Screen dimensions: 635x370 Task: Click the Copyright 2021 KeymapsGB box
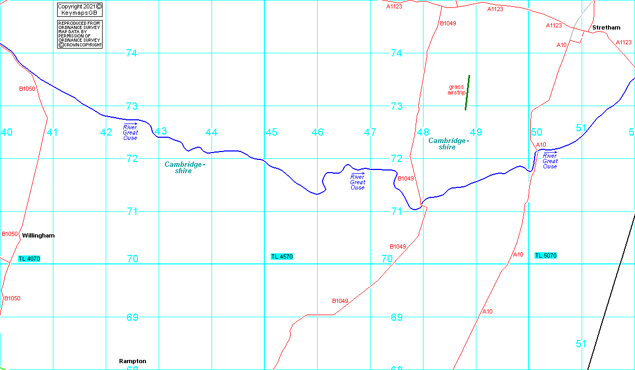tap(79, 10)
